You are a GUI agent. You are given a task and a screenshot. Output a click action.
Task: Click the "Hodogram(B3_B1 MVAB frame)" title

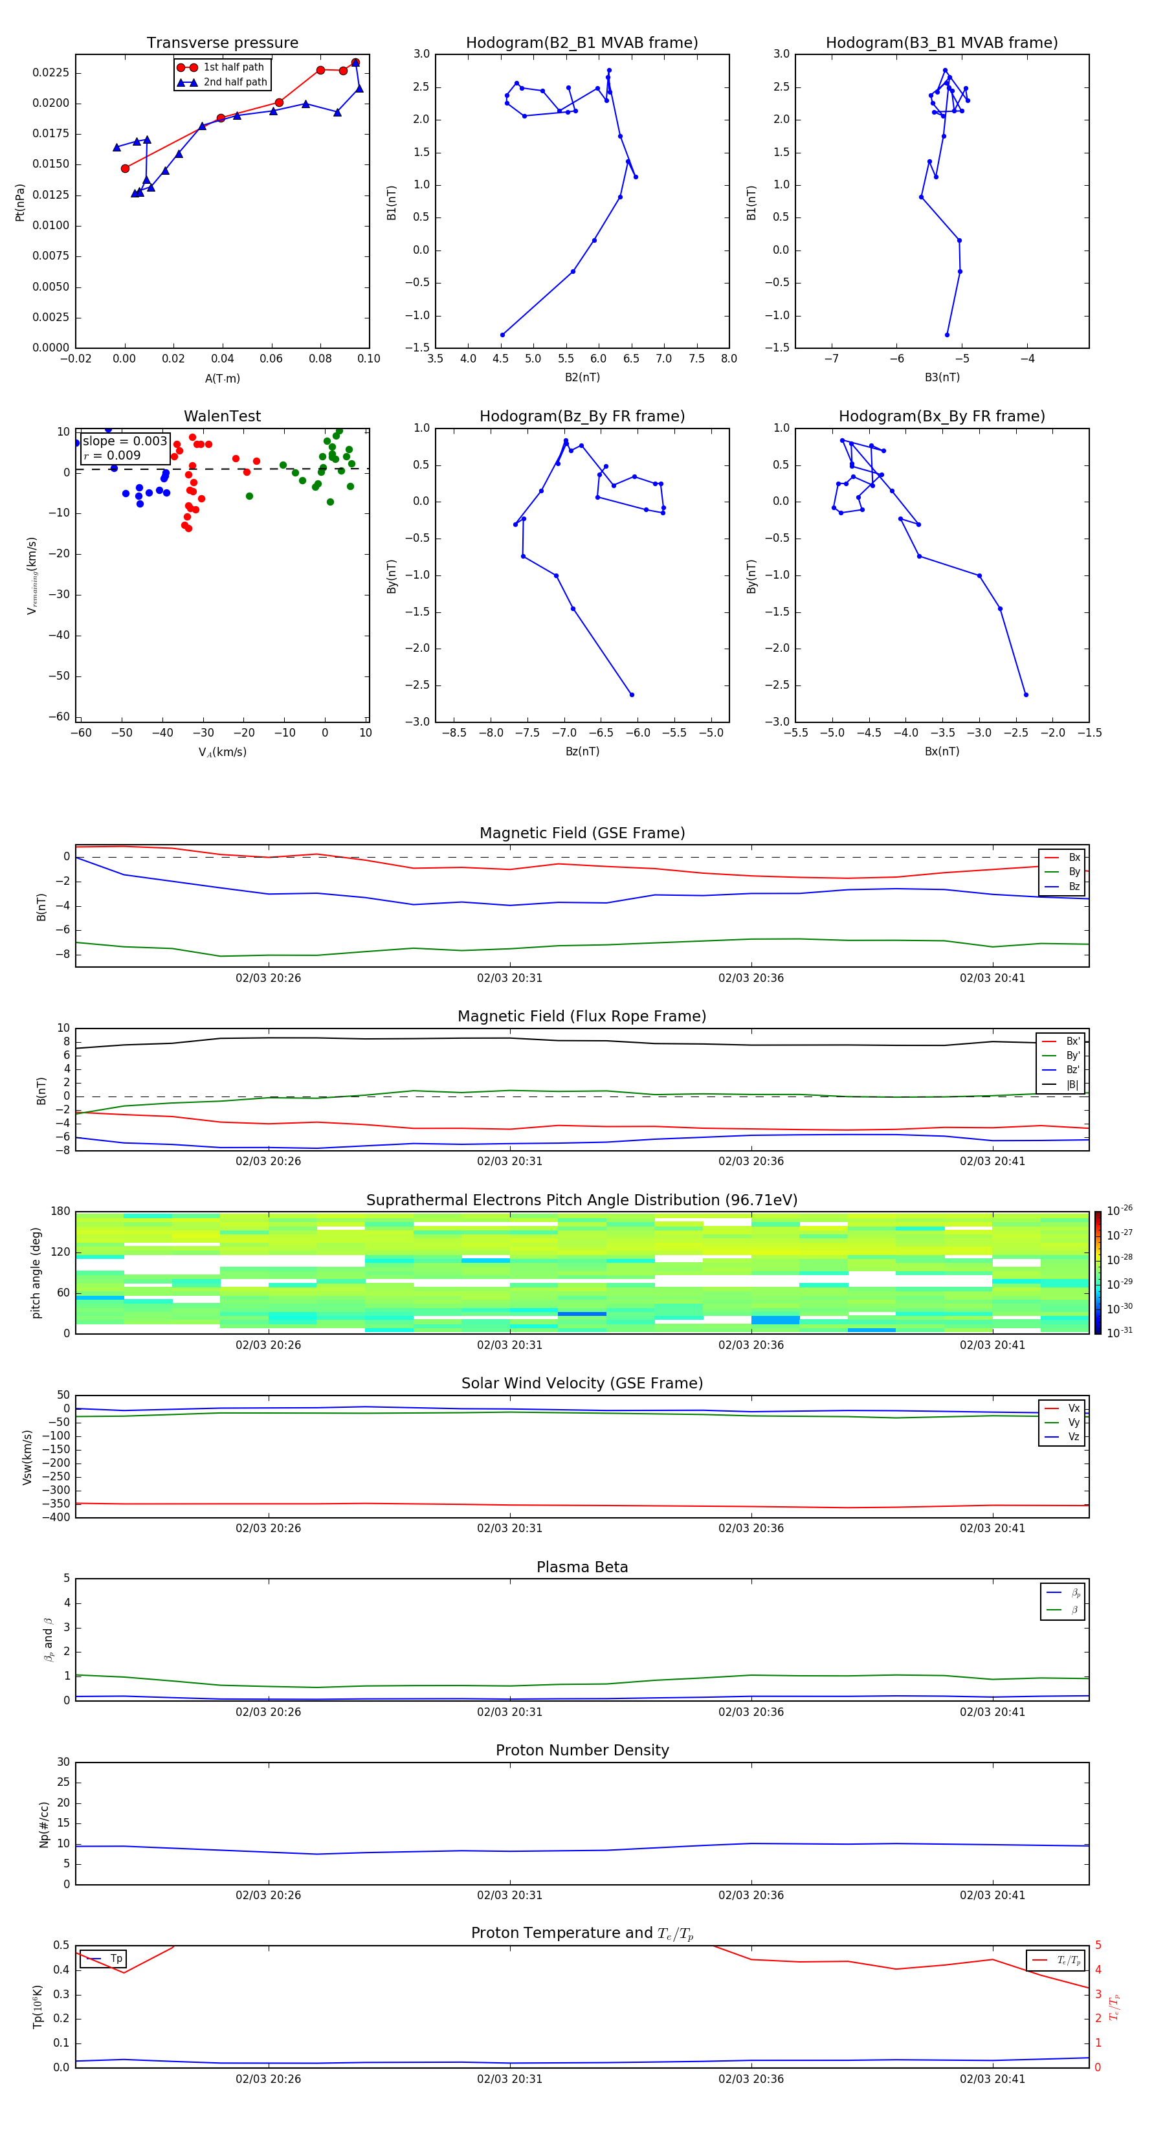pyautogui.click(x=942, y=42)
